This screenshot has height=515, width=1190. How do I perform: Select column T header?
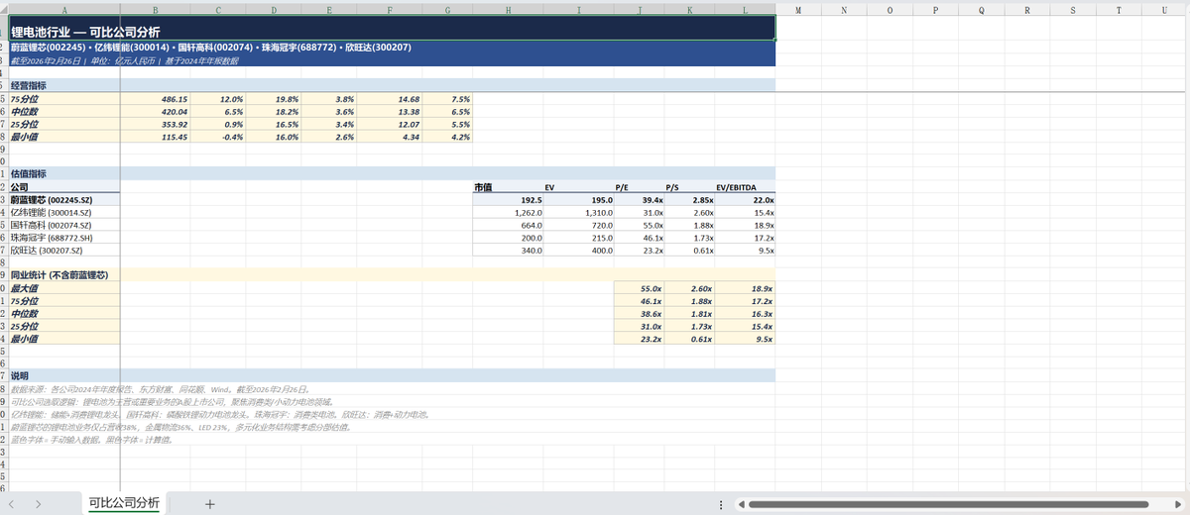[1119, 9]
